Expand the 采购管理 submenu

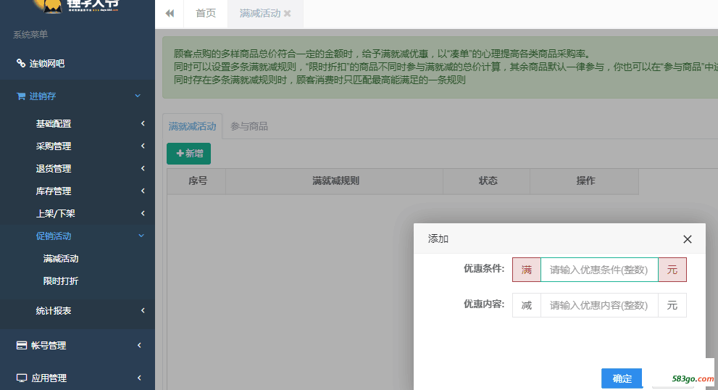click(x=143, y=146)
